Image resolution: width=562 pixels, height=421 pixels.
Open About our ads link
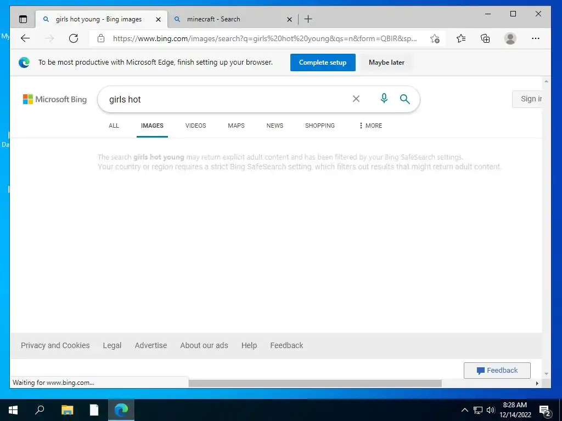(x=204, y=345)
